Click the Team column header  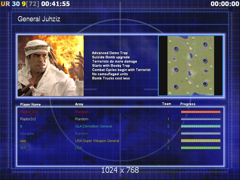tap(166, 104)
